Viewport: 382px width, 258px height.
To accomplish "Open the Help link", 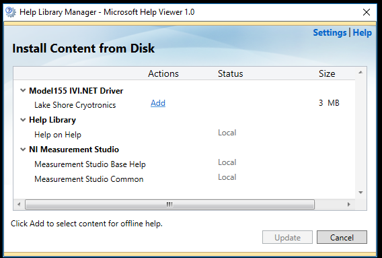I will pos(362,33).
